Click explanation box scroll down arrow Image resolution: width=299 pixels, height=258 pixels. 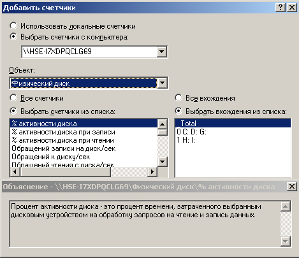(x=286, y=241)
